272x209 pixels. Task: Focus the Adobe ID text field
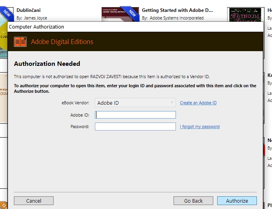(x=135, y=115)
